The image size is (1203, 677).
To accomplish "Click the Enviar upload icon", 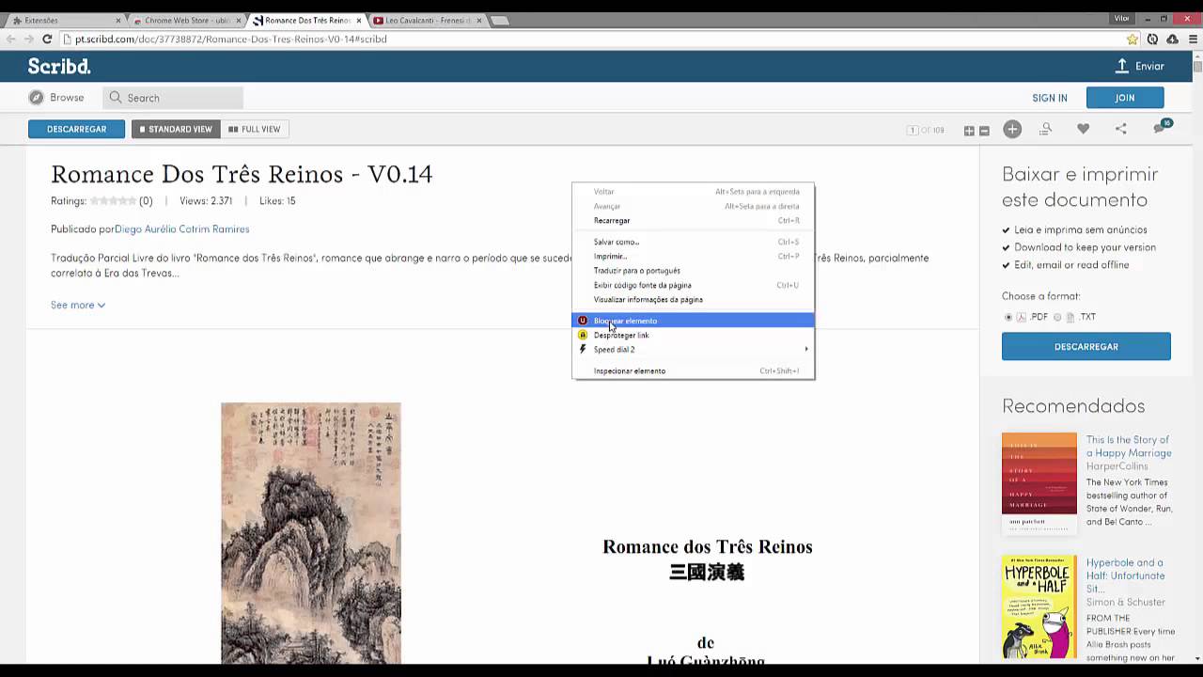I will (1121, 66).
